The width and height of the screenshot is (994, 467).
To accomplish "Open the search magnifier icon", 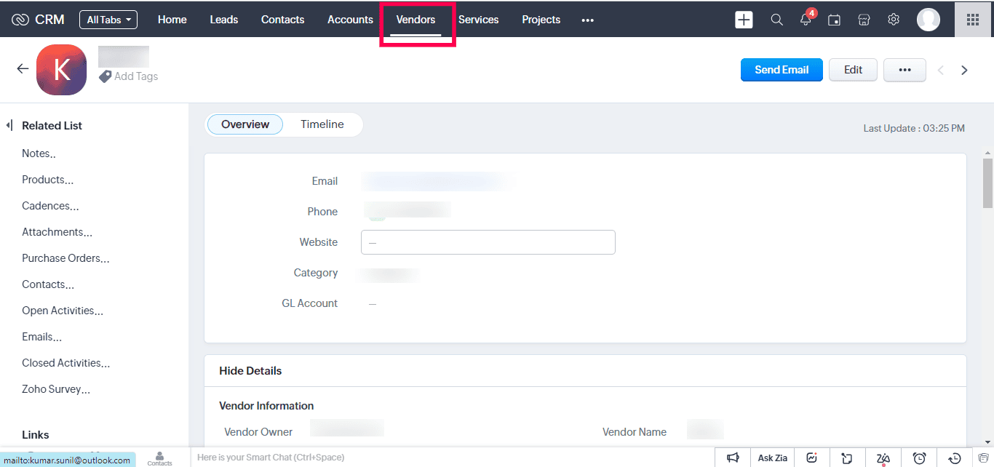I will tap(776, 20).
